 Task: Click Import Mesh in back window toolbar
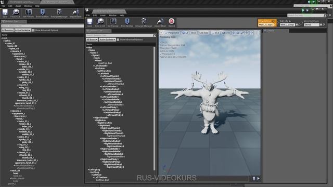coord(75,13)
